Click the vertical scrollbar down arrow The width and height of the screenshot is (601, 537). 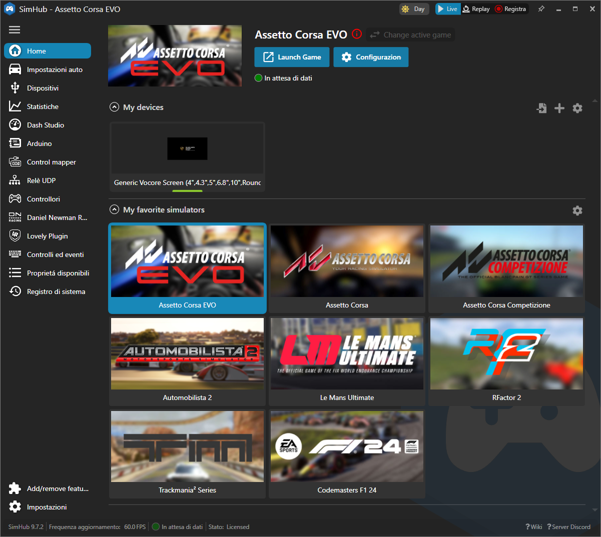tap(595, 510)
